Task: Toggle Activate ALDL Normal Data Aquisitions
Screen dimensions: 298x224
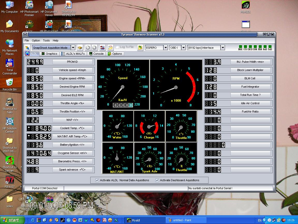Action: (97, 180)
